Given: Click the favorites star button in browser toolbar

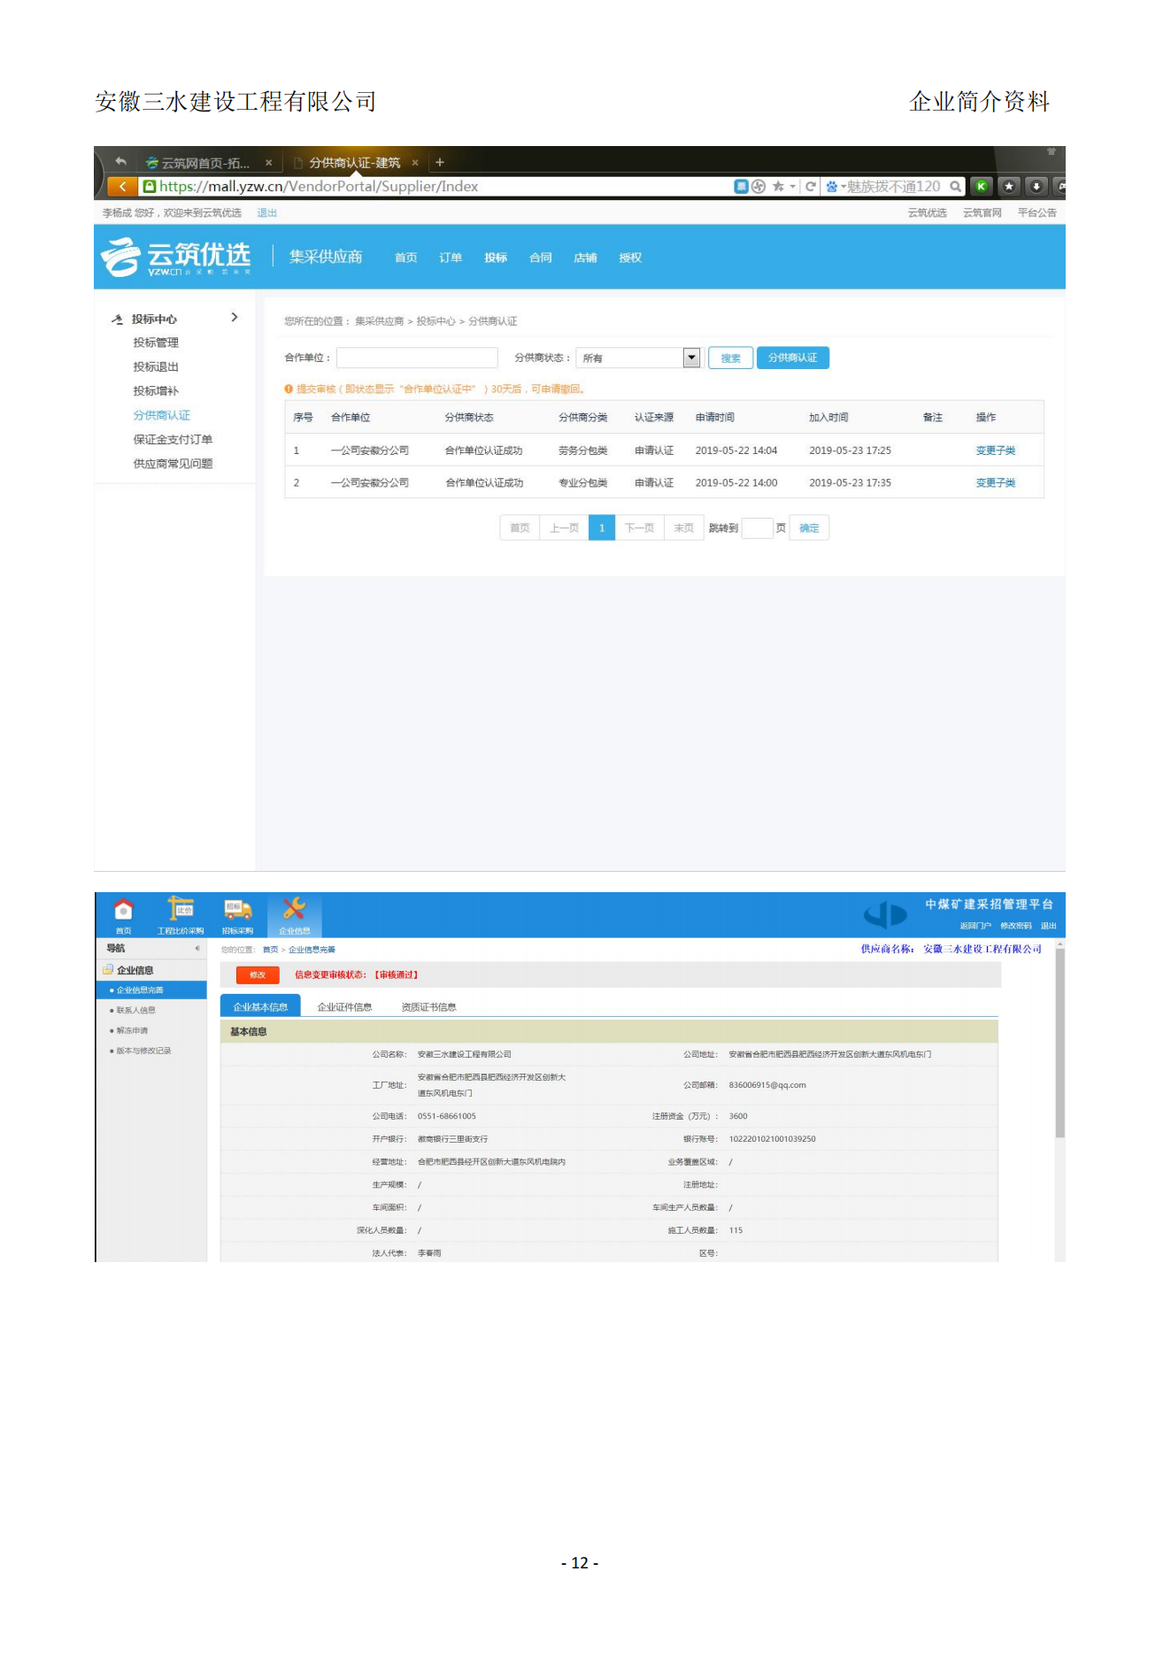Looking at the screenshot, I should coord(1009,187).
